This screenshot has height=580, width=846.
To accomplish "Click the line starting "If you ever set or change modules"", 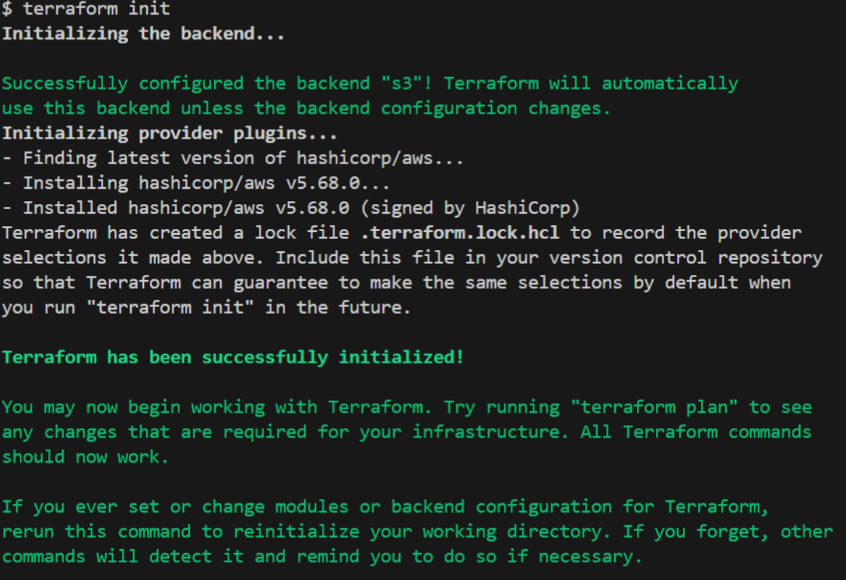I will tap(385, 507).
